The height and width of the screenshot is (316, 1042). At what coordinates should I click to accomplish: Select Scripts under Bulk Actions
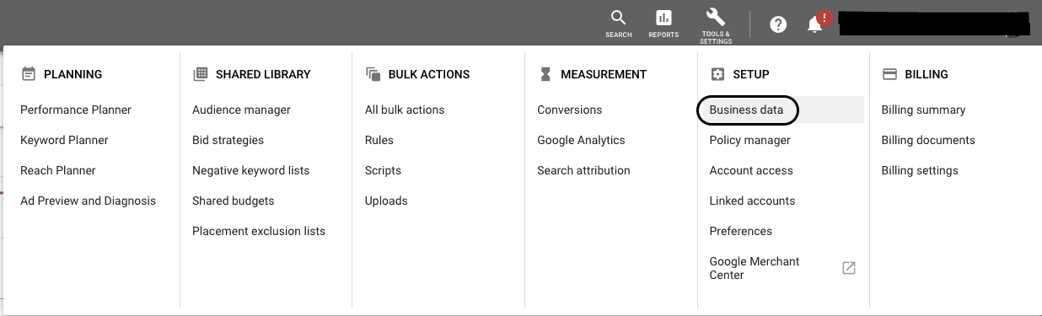coord(383,170)
